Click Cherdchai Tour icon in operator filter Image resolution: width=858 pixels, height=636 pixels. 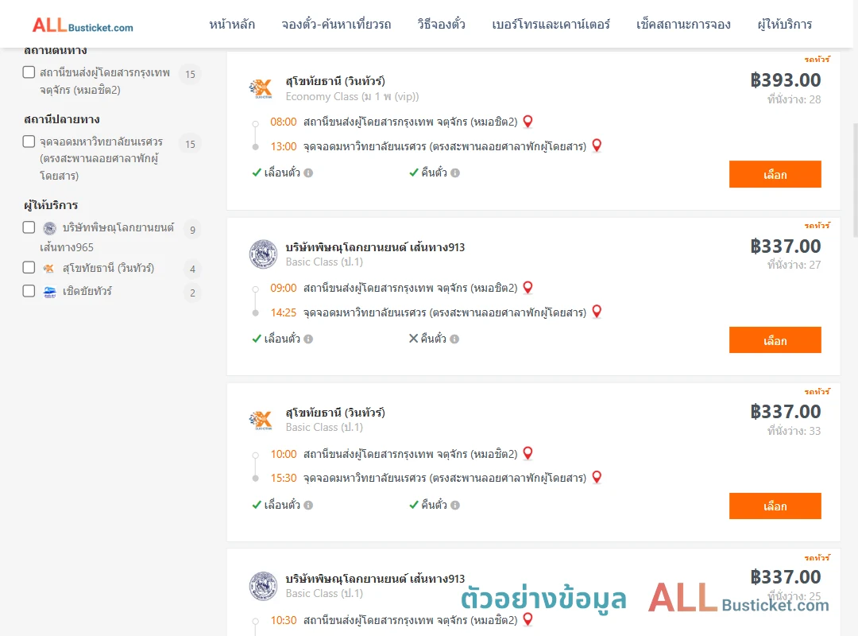click(50, 292)
